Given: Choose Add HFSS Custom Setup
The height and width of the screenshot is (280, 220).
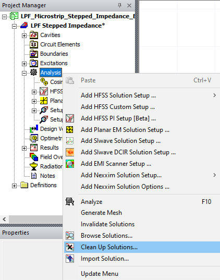Looking at the screenshot, I should [x=142, y=107].
